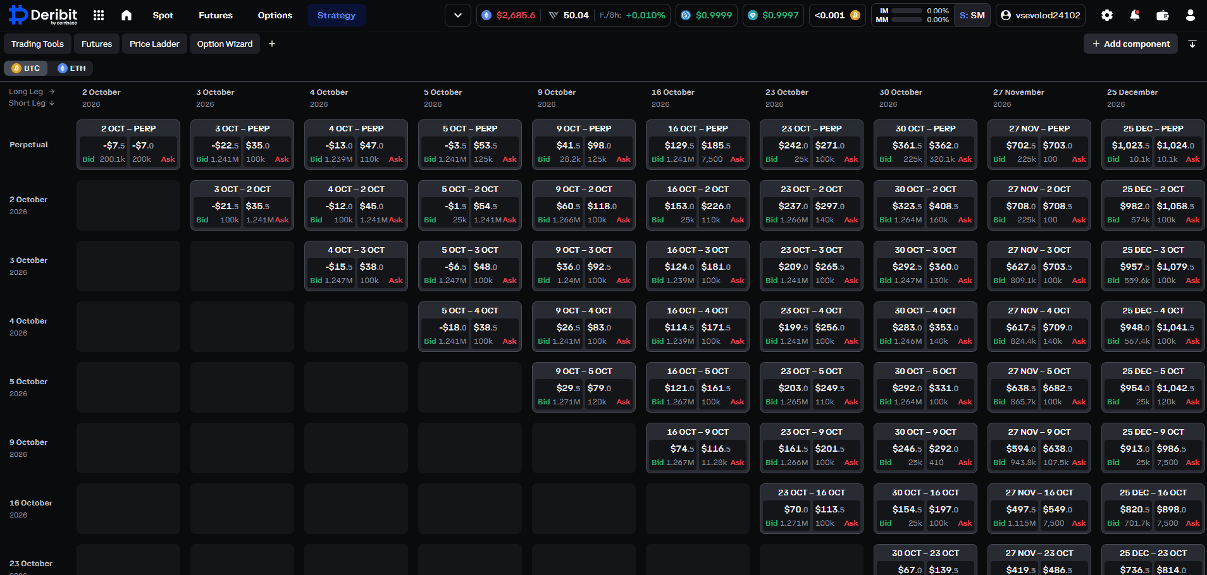Click Add component button
This screenshot has height=575, width=1207.
point(1131,44)
